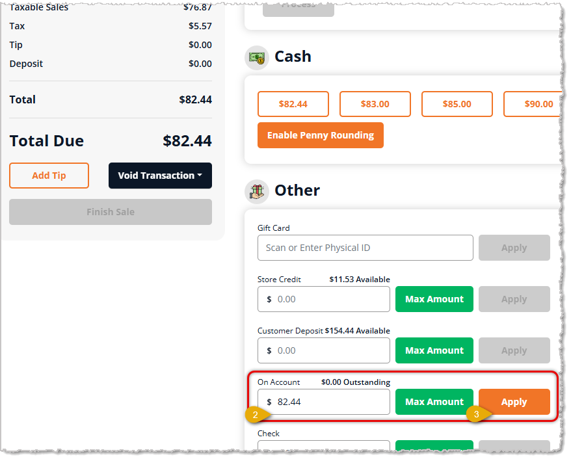
Task: Click the Tax $5.57 value
Action: click(200, 26)
